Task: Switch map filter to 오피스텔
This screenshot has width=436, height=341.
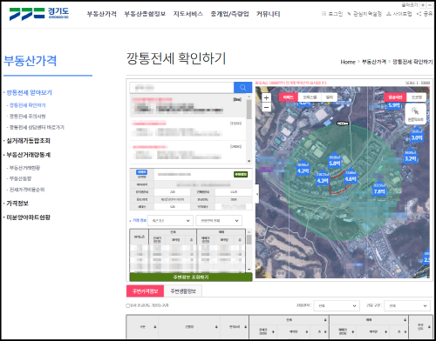Action: 310,97
